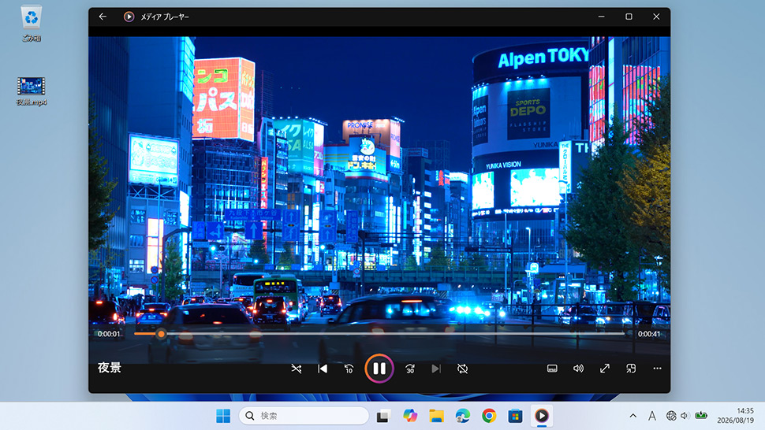
Task: Toggle shuffle mode in media player
Action: (x=297, y=369)
